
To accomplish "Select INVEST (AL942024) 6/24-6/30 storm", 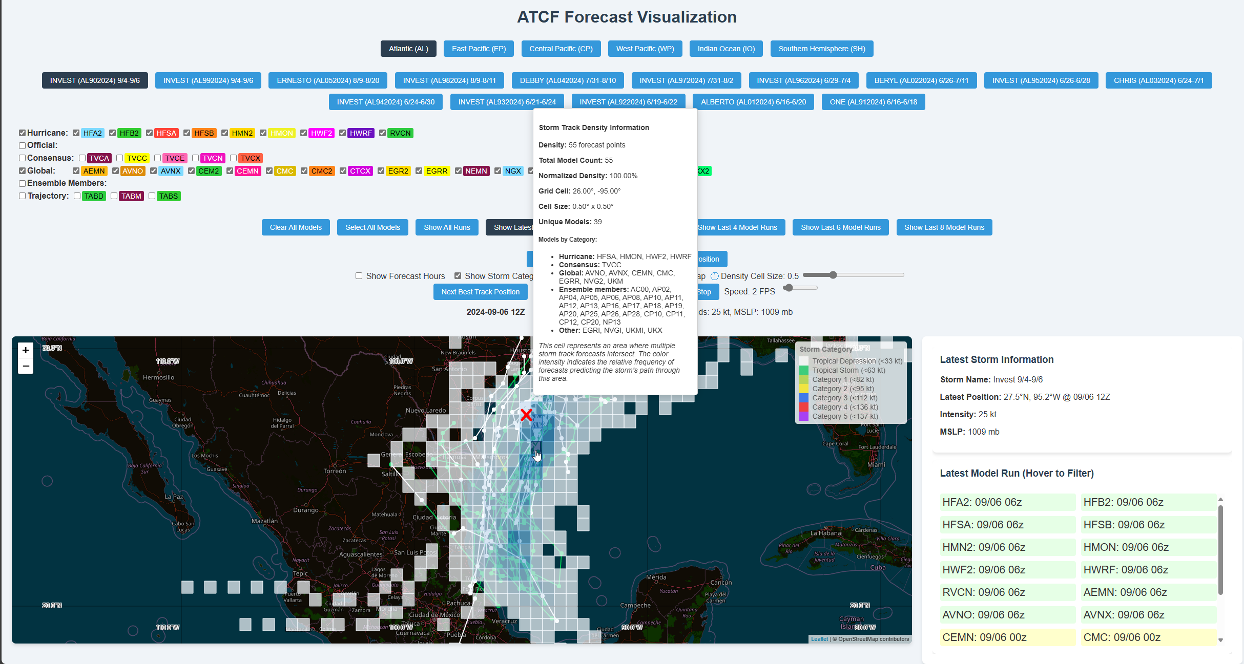I will tap(386, 102).
